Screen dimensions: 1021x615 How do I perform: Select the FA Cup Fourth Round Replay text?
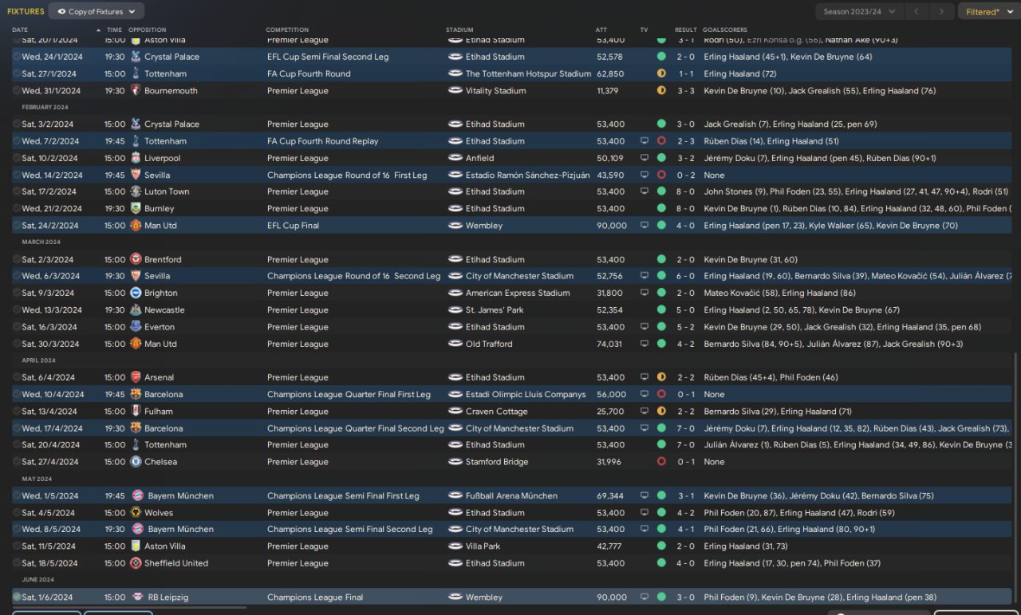point(323,141)
